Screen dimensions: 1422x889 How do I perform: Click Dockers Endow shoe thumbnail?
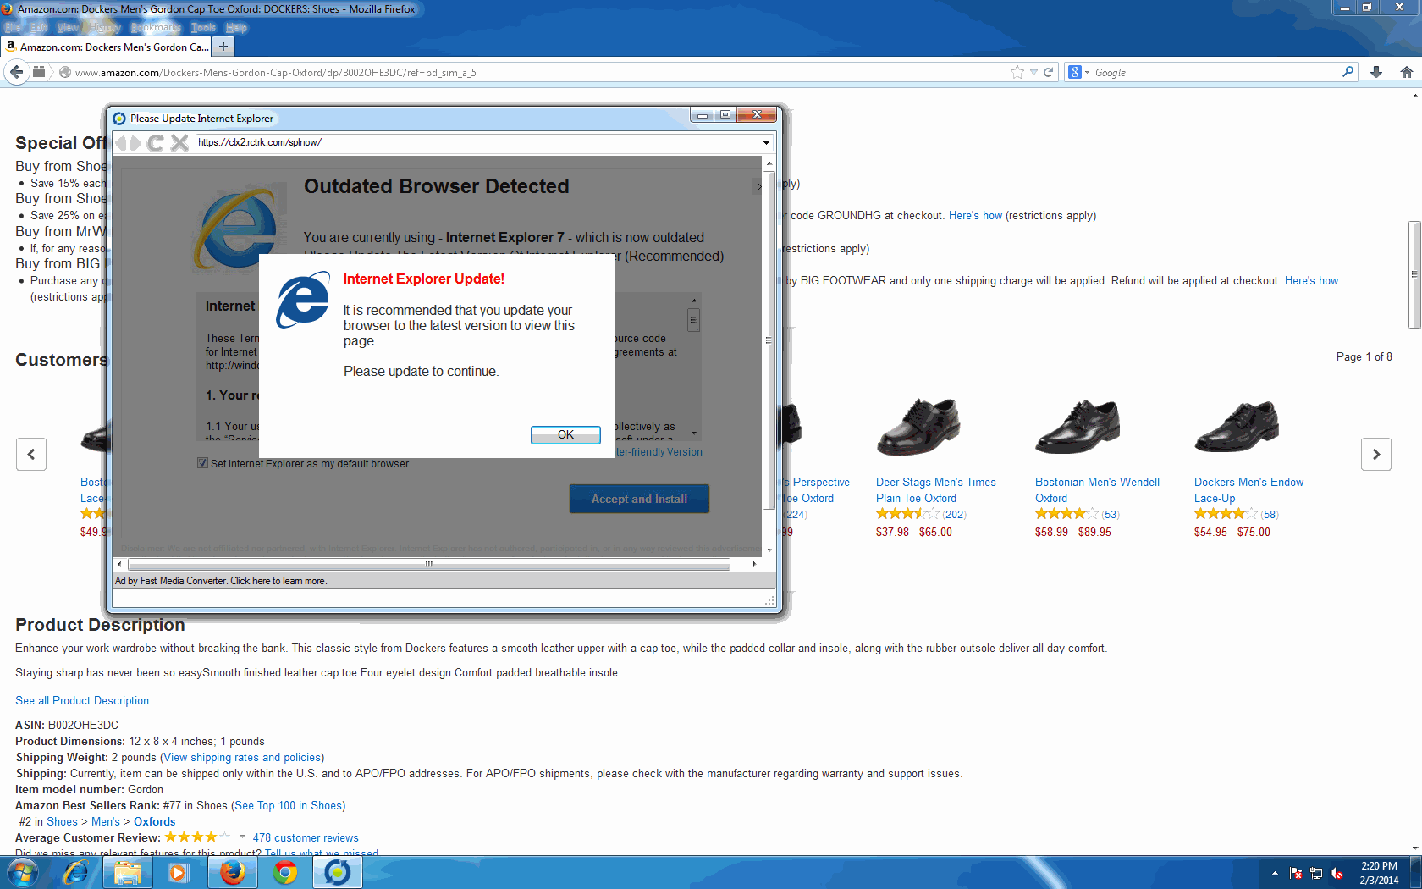(x=1237, y=426)
